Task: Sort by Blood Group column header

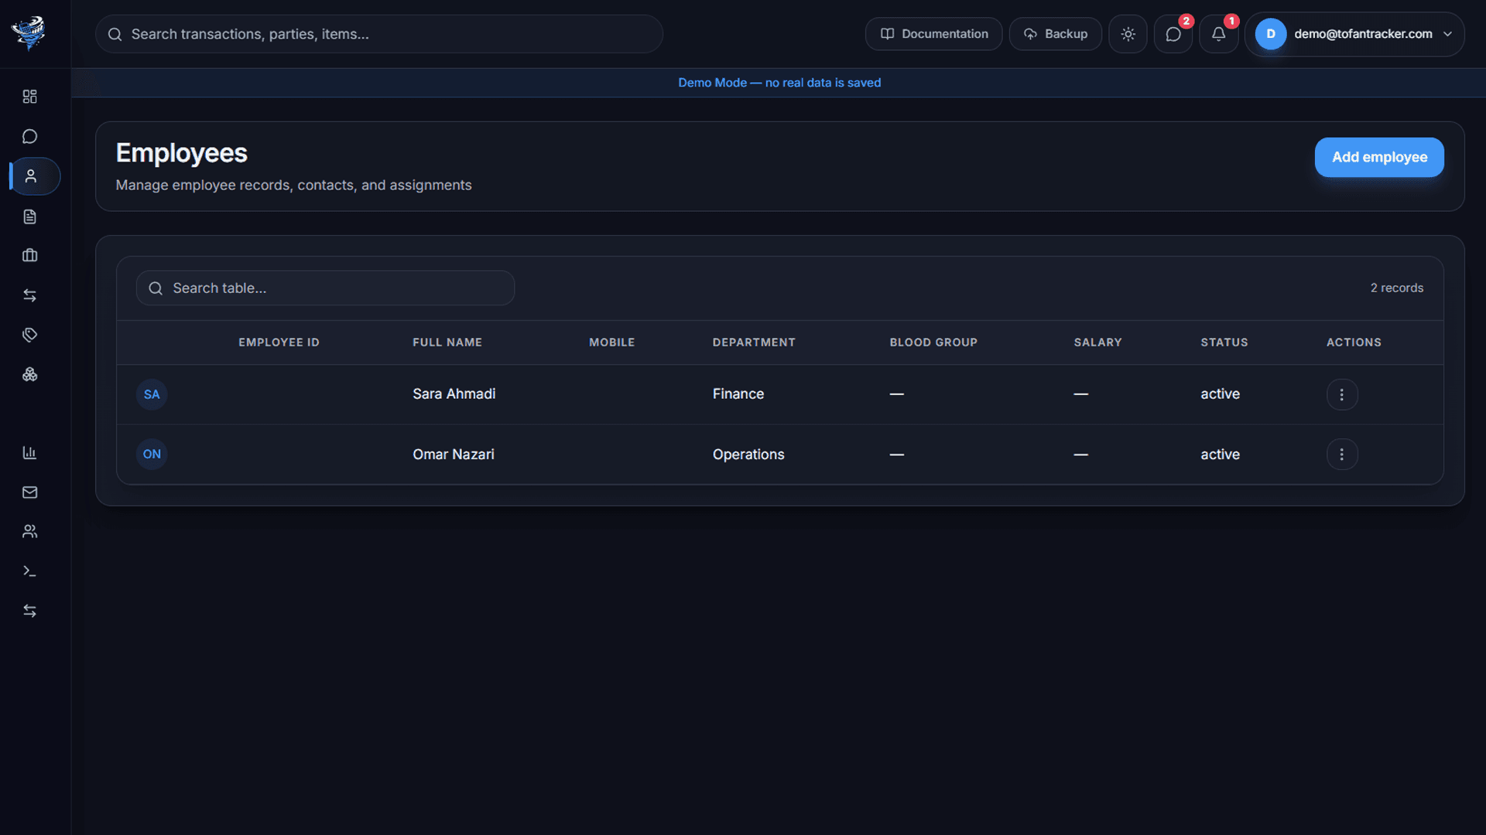Action: click(x=933, y=343)
